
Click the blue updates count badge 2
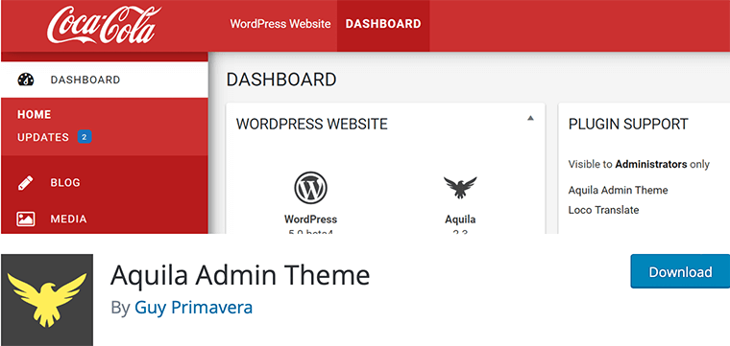coord(85,137)
